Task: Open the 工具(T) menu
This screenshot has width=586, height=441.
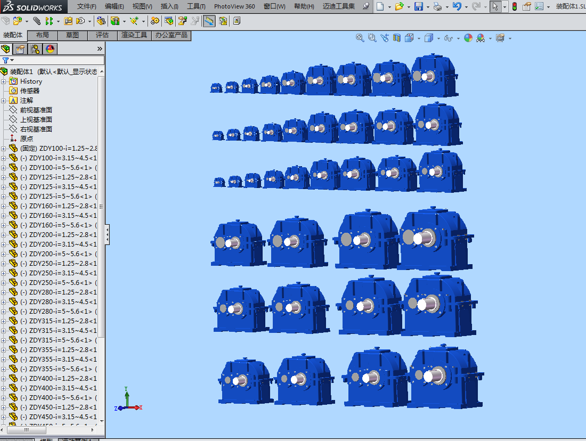Action: point(196,6)
